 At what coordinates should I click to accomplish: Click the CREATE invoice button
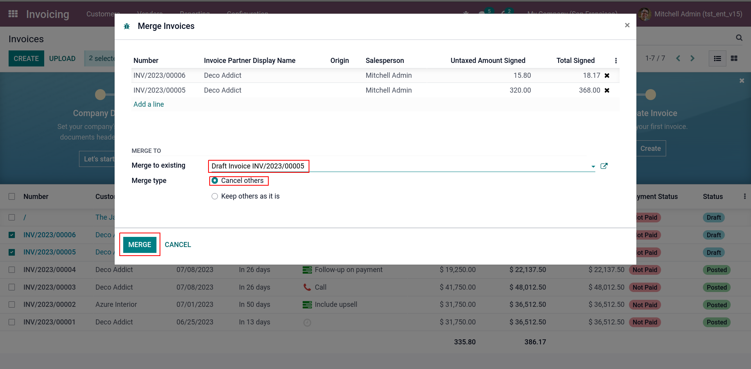26,59
